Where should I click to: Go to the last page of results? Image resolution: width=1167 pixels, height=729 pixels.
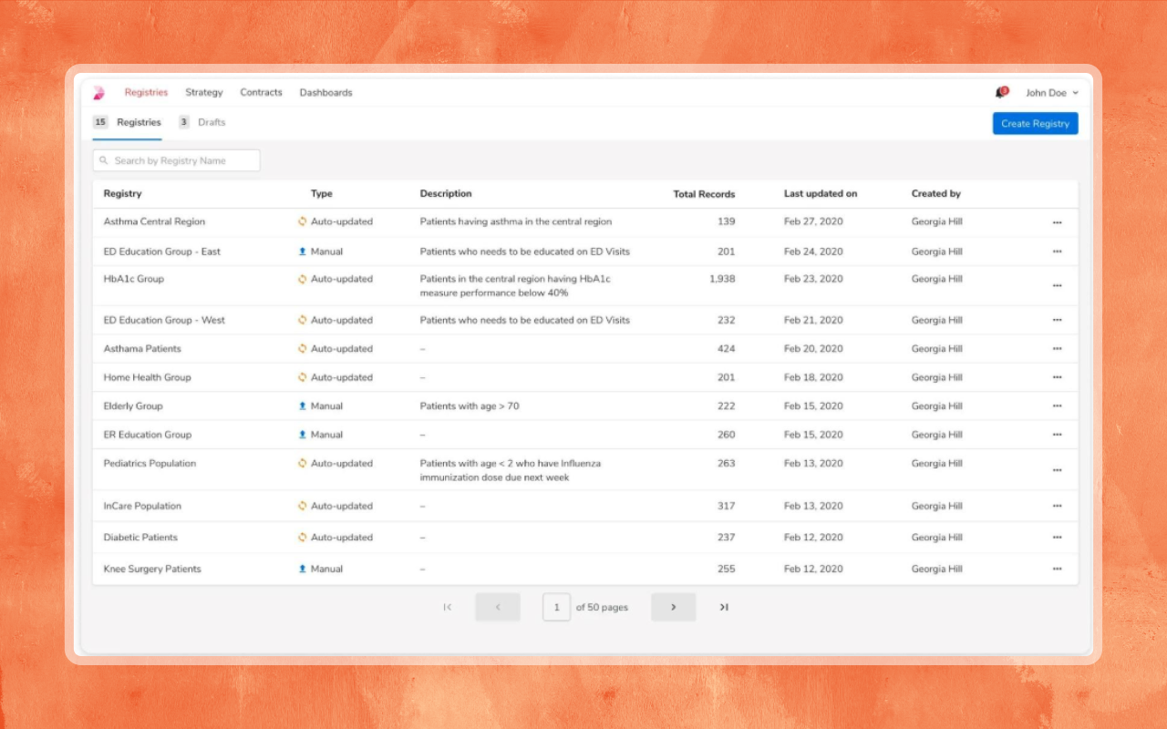pyautogui.click(x=724, y=608)
